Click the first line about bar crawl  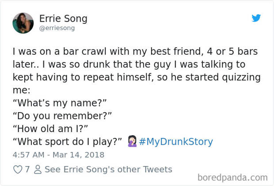tap(135, 52)
